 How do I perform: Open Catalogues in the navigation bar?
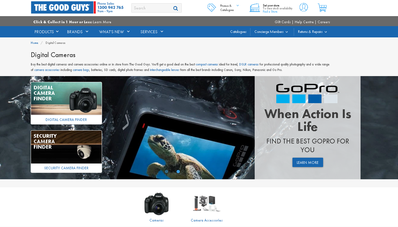pyautogui.click(x=238, y=32)
